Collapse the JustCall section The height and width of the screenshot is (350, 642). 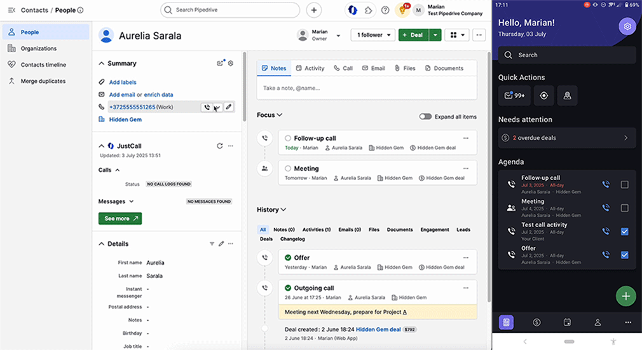(102, 146)
